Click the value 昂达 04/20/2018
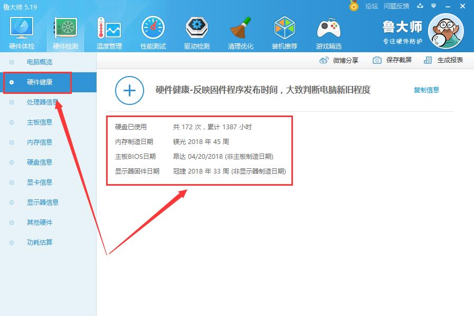 coord(198,157)
